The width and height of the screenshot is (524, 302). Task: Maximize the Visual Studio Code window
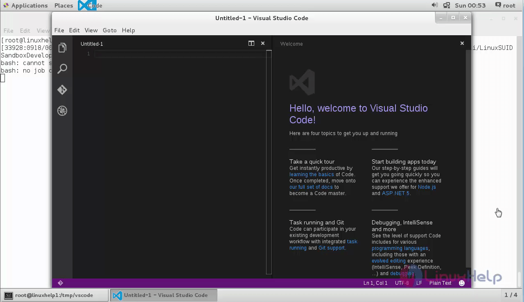click(453, 18)
